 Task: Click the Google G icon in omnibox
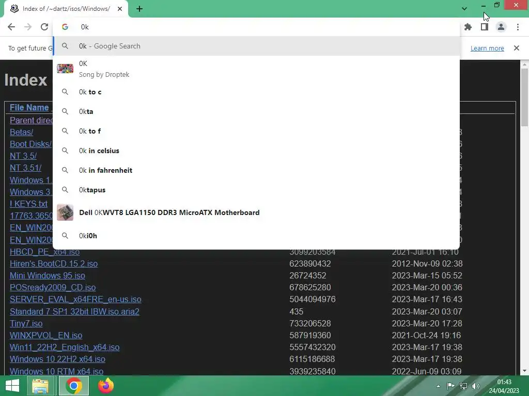(x=65, y=27)
